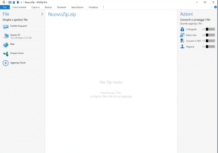Click the Converti in PDF icon
Viewport: 218px width, 153px height.
coord(182,41)
